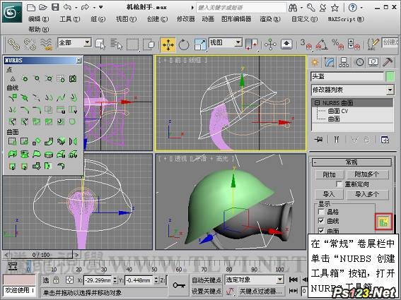Open the Display panel monitor icon
This screenshot has width=401, height=300.
[x=373, y=62]
